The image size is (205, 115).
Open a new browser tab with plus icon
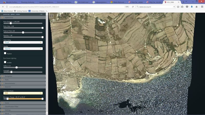(183, 2)
